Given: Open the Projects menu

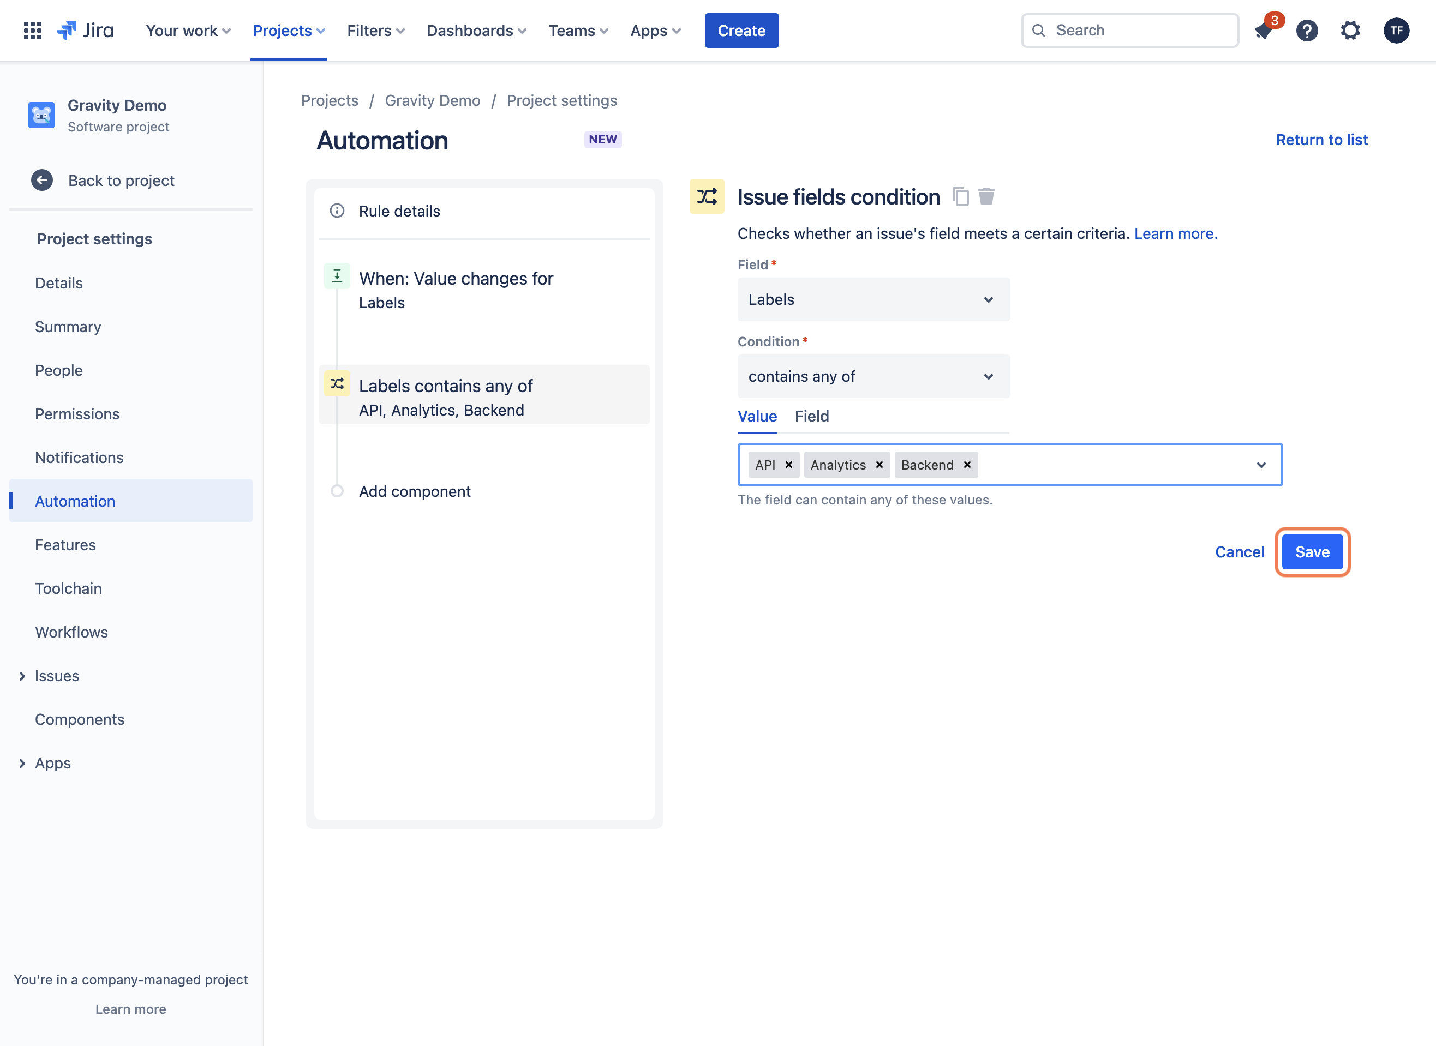Looking at the screenshot, I should pyautogui.click(x=289, y=31).
